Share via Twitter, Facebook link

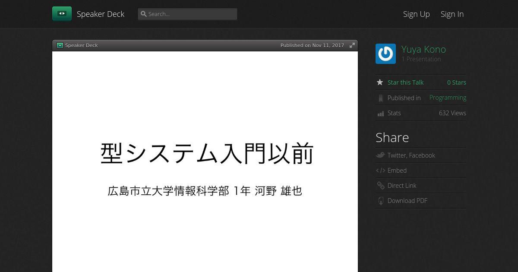pos(411,155)
